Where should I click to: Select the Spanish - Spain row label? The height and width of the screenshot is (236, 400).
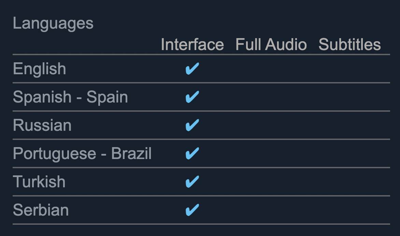pos(70,97)
